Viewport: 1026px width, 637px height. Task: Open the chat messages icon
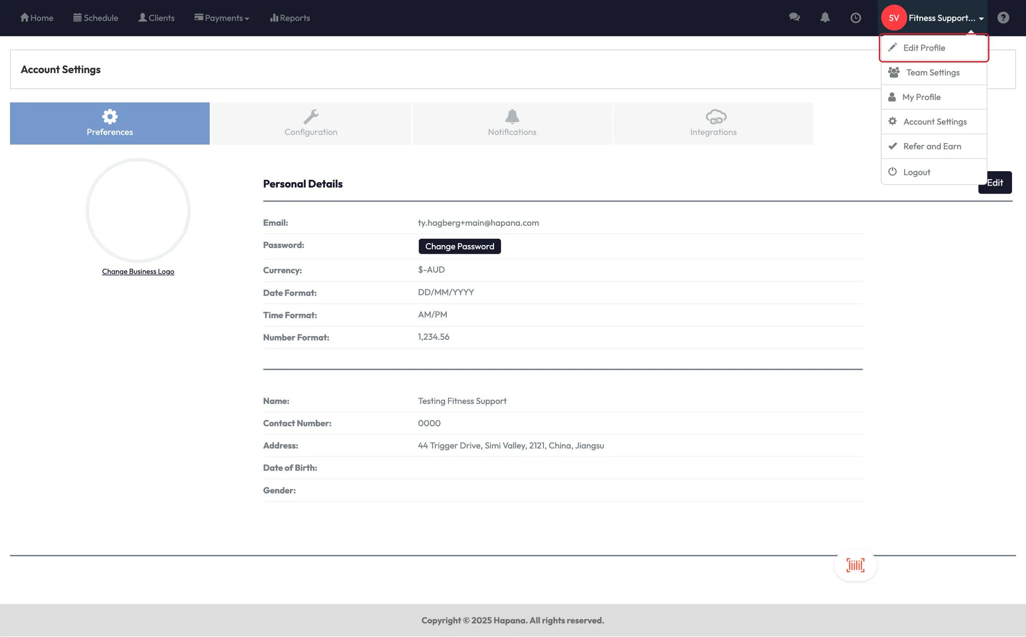[794, 18]
